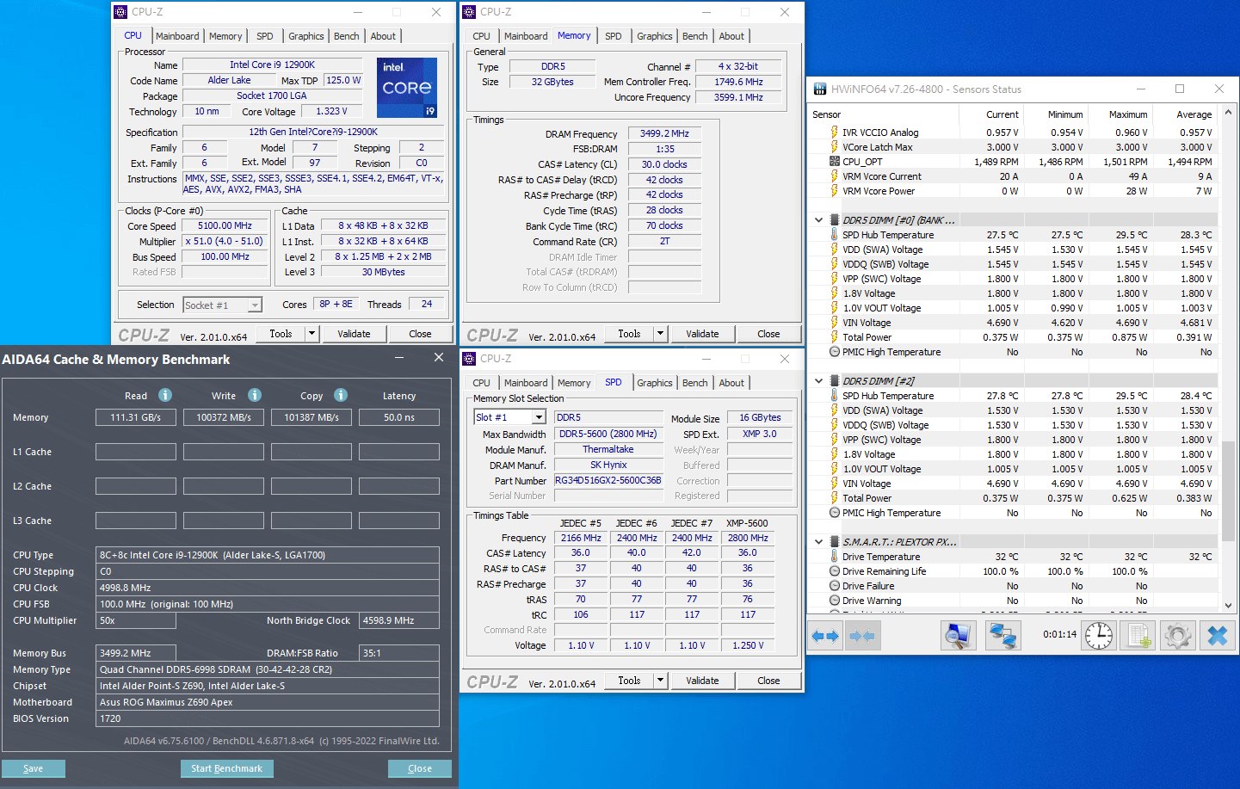
Task: Select the VRM Vcore Current sensor row
Action: coord(1014,176)
